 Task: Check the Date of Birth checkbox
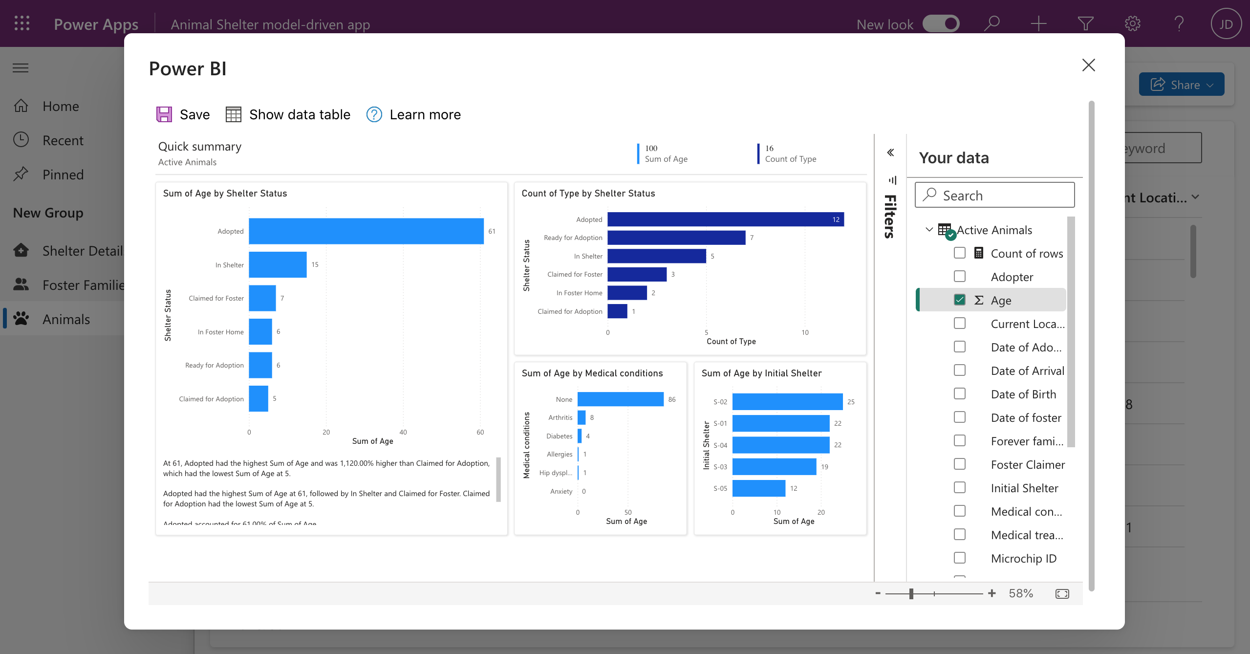(x=960, y=394)
